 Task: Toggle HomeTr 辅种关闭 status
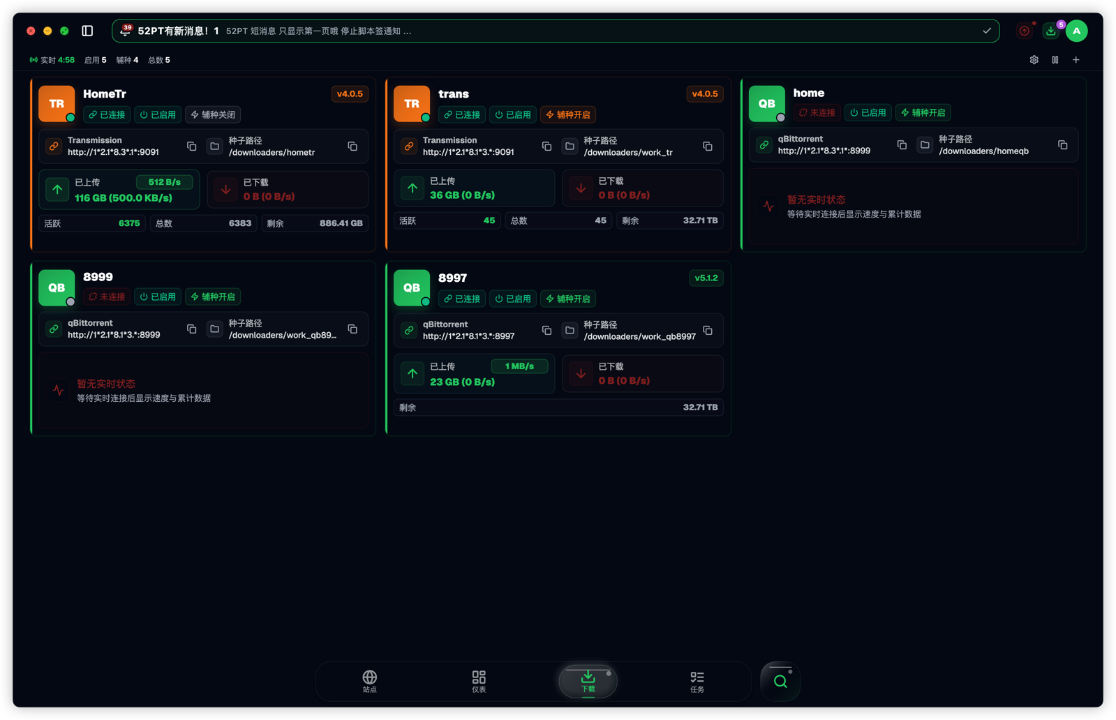[x=214, y=114]
